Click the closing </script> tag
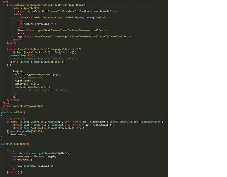The image size is (227, 177). [x=13, y=100]
